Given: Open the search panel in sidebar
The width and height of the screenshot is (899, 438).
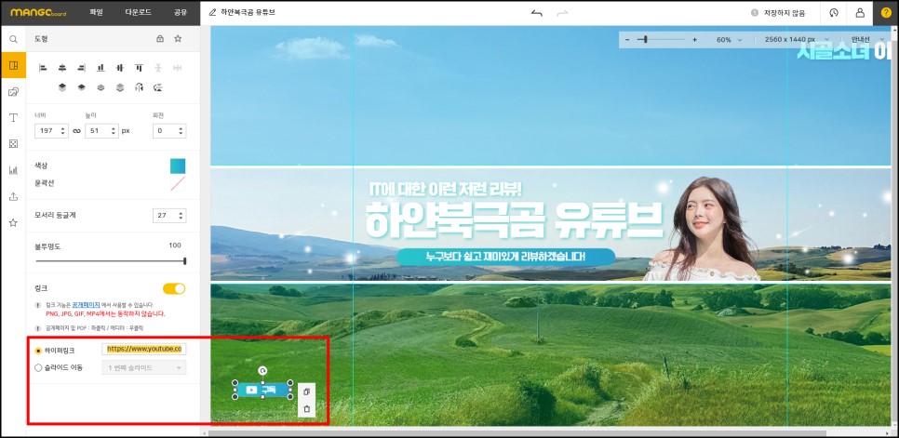Looking at the screenshot, I should click(13, 39).
